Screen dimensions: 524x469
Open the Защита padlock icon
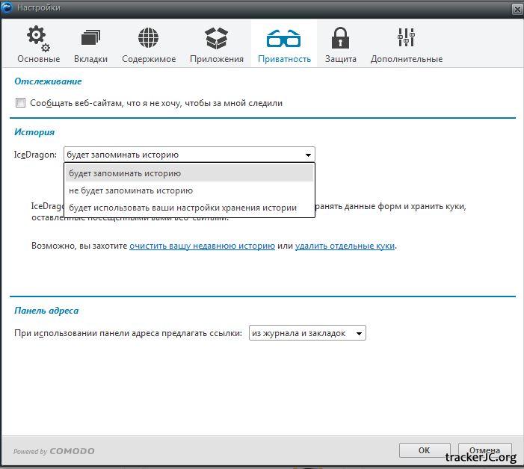click(341, 38)
